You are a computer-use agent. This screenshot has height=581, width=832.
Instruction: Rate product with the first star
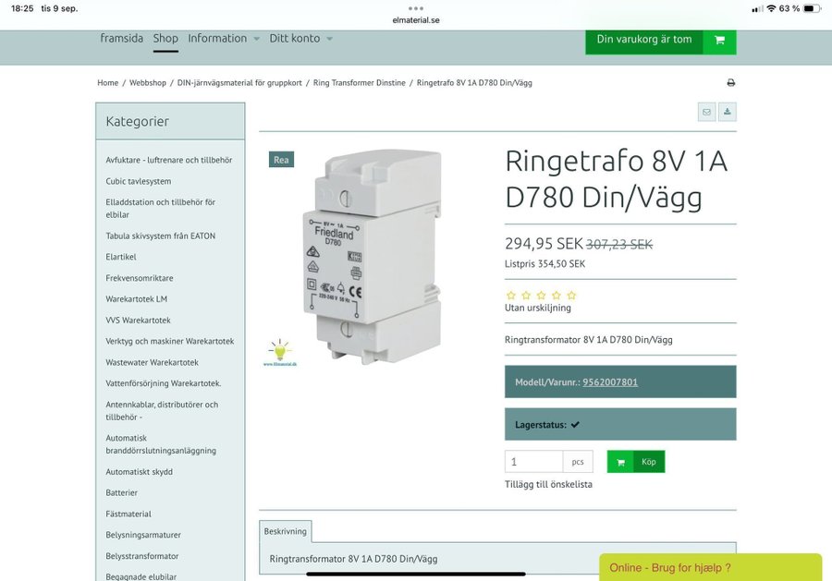point(511,296)
